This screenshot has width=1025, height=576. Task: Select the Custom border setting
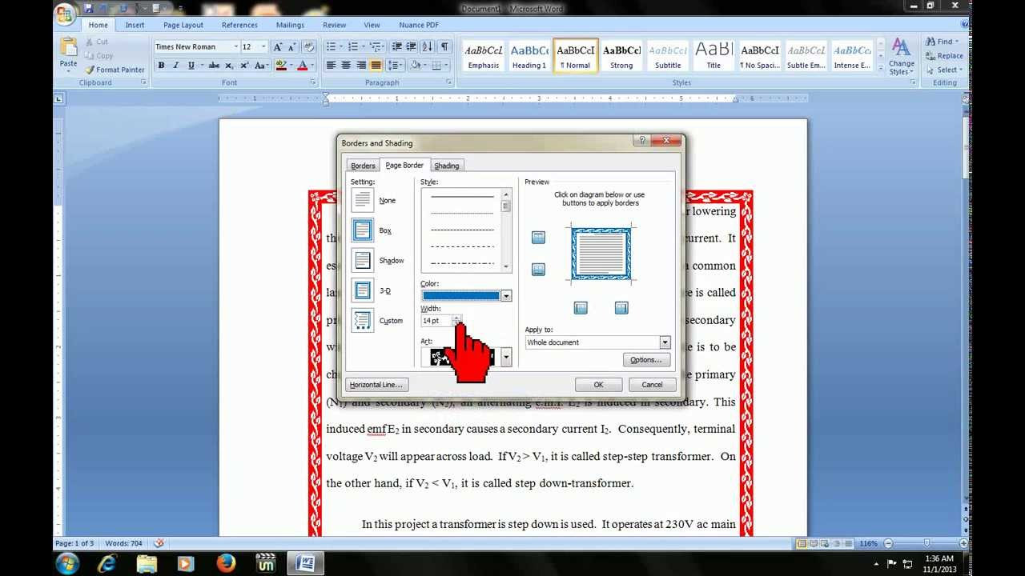[363, 321]
